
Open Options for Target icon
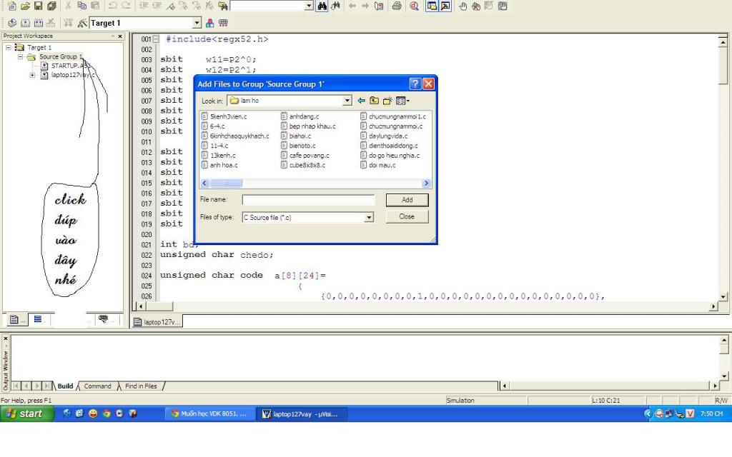pyautogui.click(x=82, y=23)
